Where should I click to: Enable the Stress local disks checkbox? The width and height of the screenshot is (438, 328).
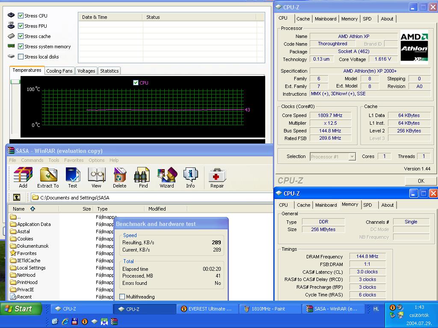coord(21,57)
